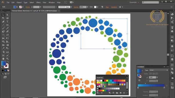Apply Gradient mode button under fill box
Screen dimensions: 175x98
tap(5, 71)
